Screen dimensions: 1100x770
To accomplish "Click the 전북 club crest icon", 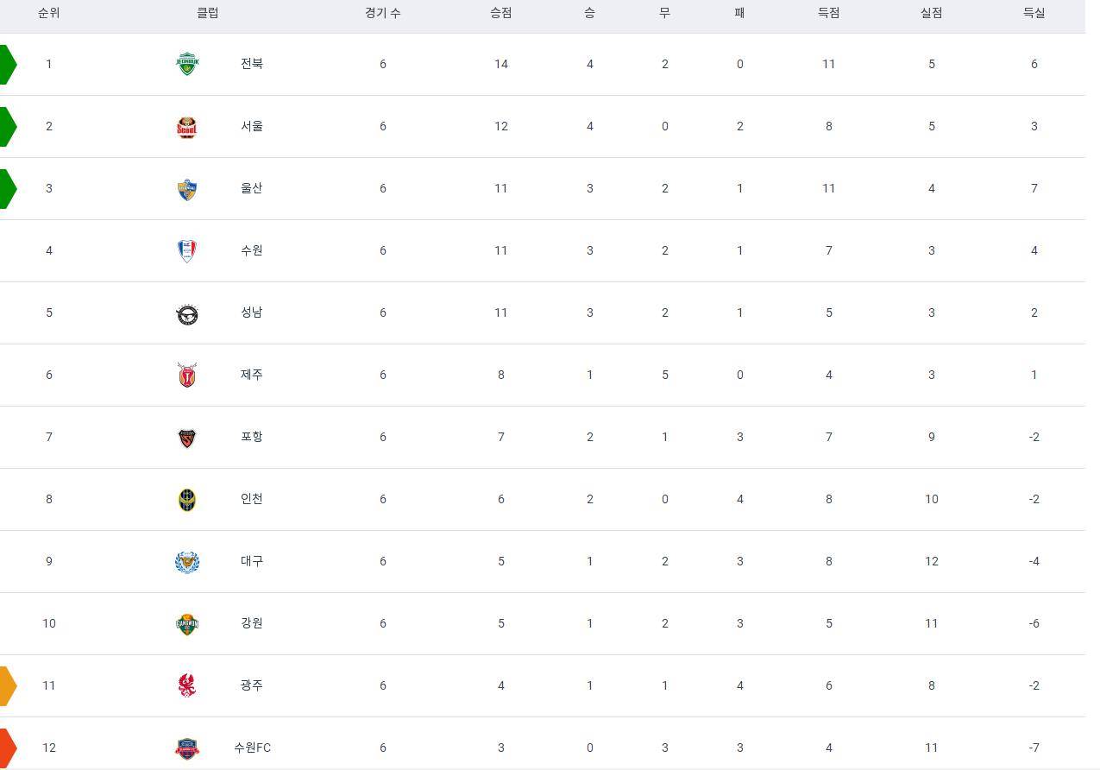I will point(186,64).
